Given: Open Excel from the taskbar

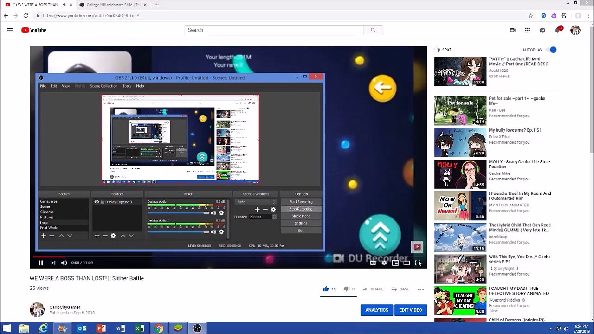Looking at the screenshot, I should tap(139, 328).
